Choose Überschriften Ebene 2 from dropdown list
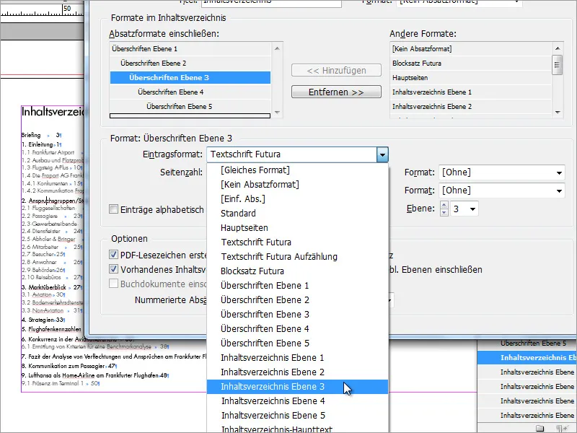The width and height of the screenshot is (577, 433). pyautogui.click(x=297, y=300)
